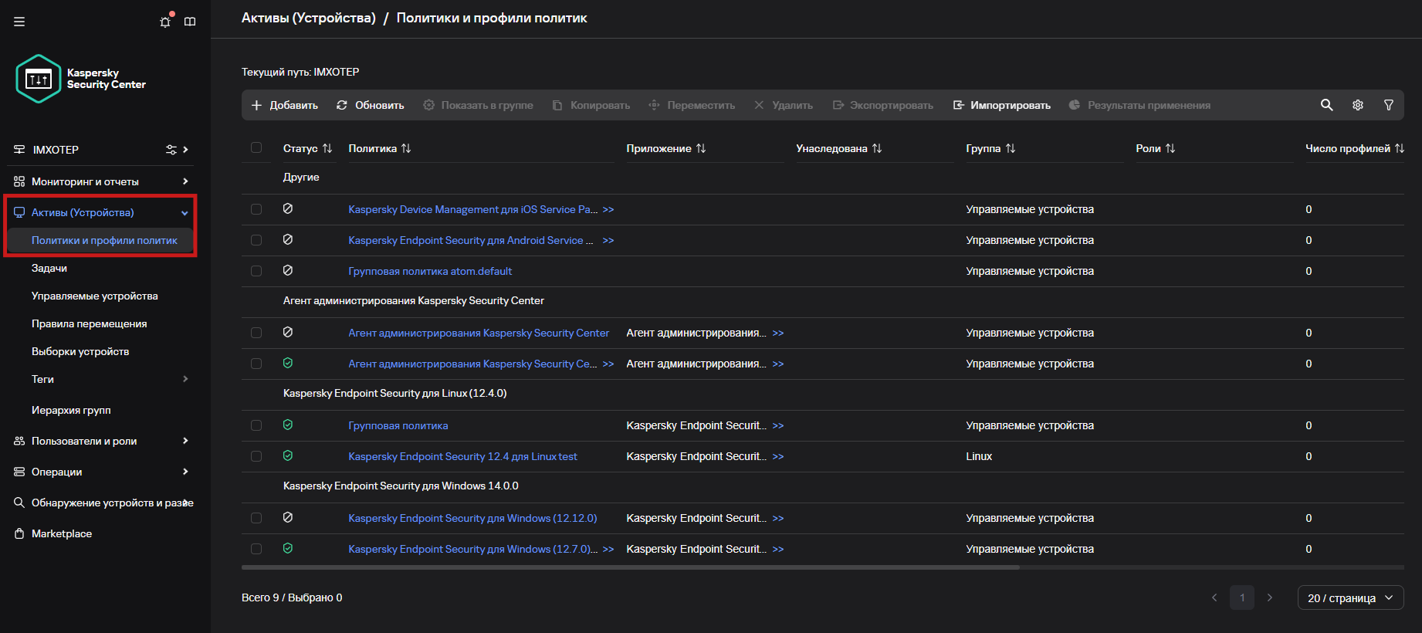Image resolution: width=1422 pixels, height=633 pixels.
Task: Sort by Приложение column arrows
Action: (x=701, y=148)
